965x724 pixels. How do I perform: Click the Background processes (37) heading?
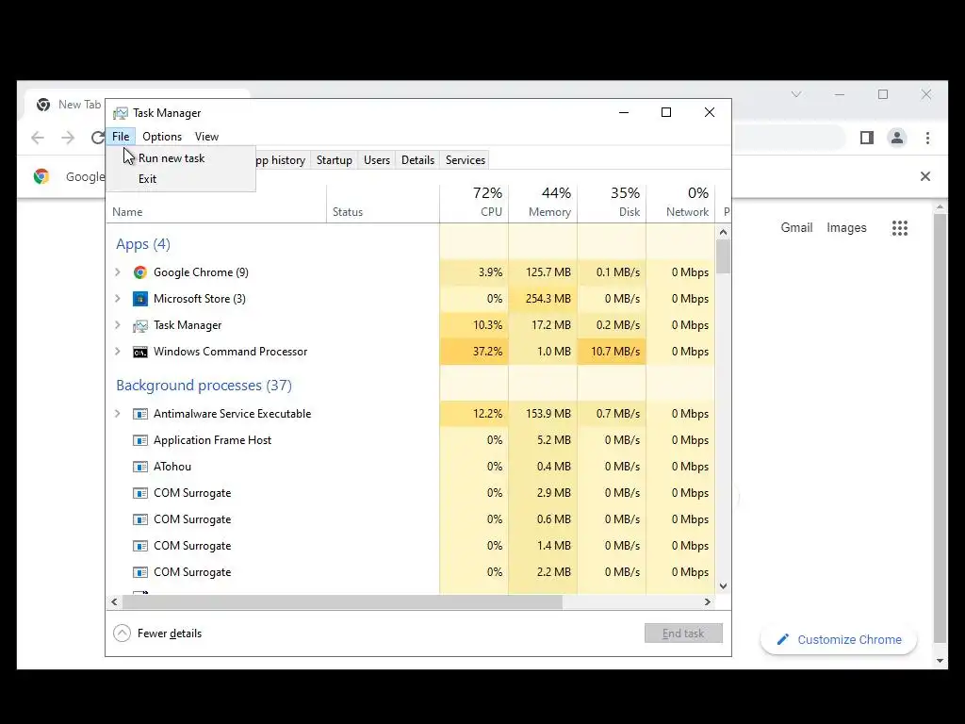204,386
